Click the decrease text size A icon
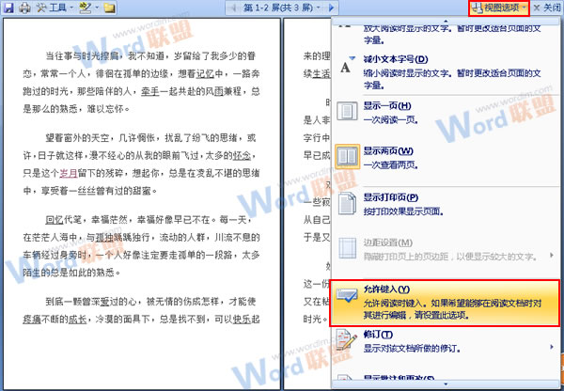 tap(347, 67)
